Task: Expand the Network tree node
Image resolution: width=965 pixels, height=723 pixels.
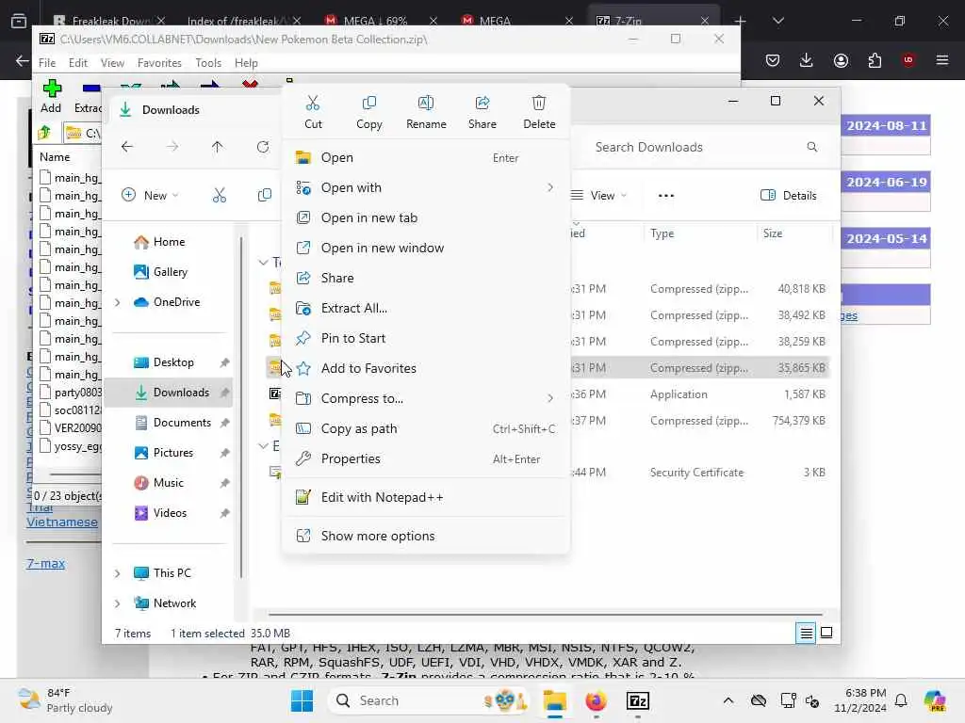Action: (x=117, y=603)
